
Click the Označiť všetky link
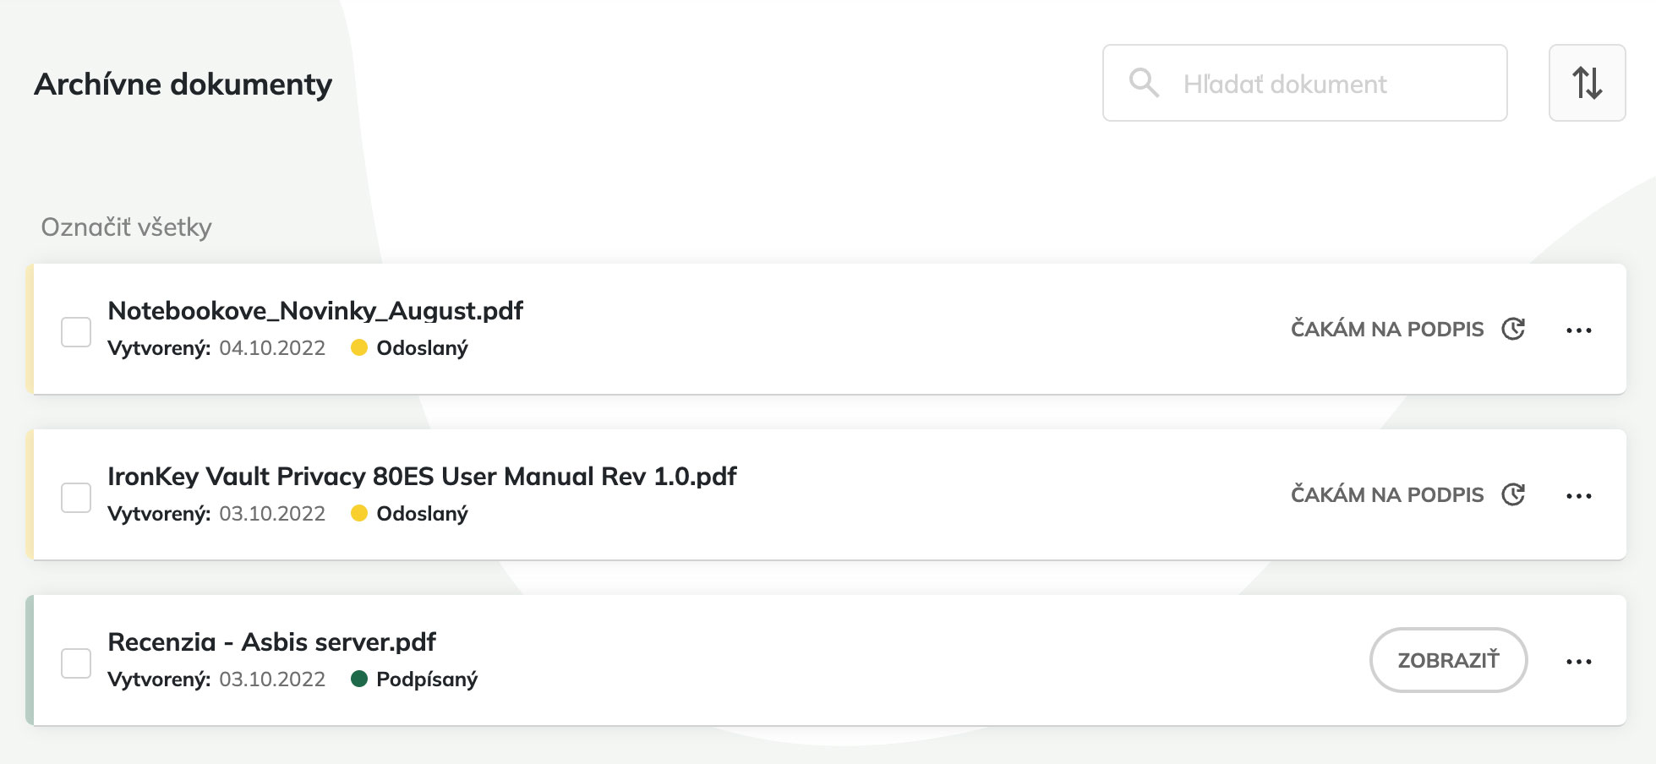click(126, 227)
